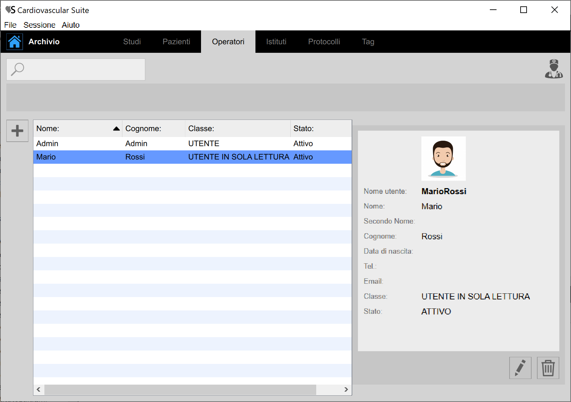Add a new operator with plus button

click(x=17, y=131)
